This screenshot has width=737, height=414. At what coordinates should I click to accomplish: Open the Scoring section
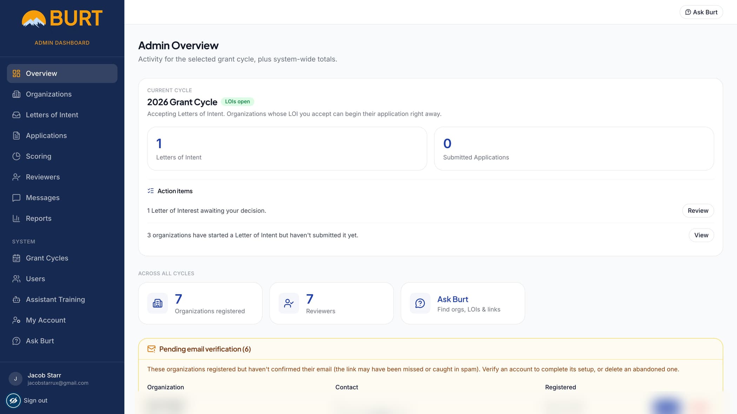tap(62, 156)
